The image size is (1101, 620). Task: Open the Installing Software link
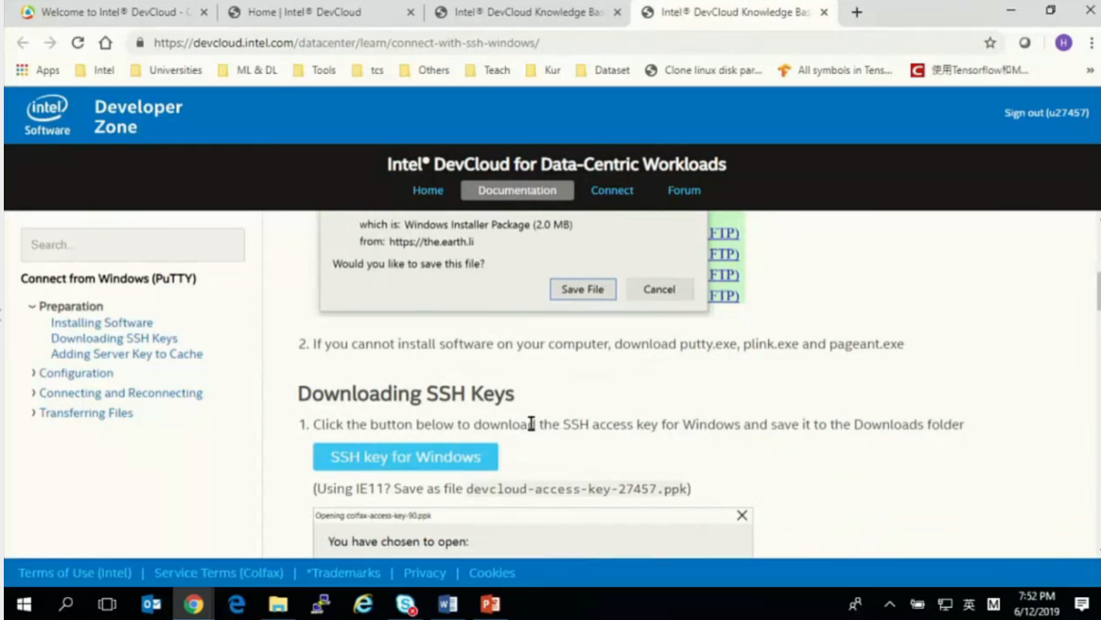(x=102, y=323)
